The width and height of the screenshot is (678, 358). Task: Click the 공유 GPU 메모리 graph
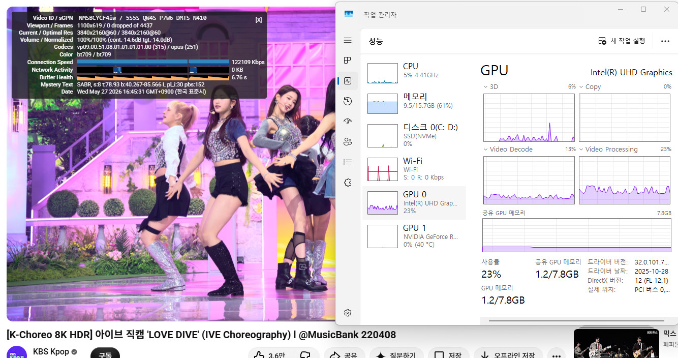576,235
